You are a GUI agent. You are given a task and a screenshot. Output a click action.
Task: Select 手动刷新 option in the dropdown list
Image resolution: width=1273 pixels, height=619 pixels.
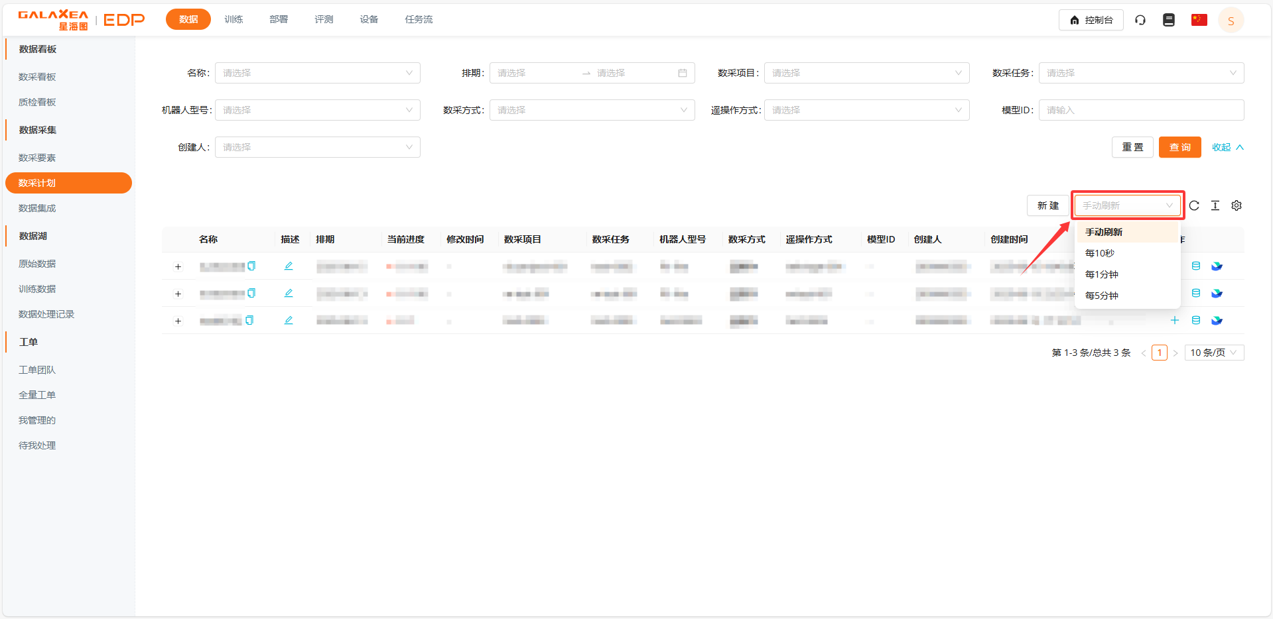[x=1126, y=232]
